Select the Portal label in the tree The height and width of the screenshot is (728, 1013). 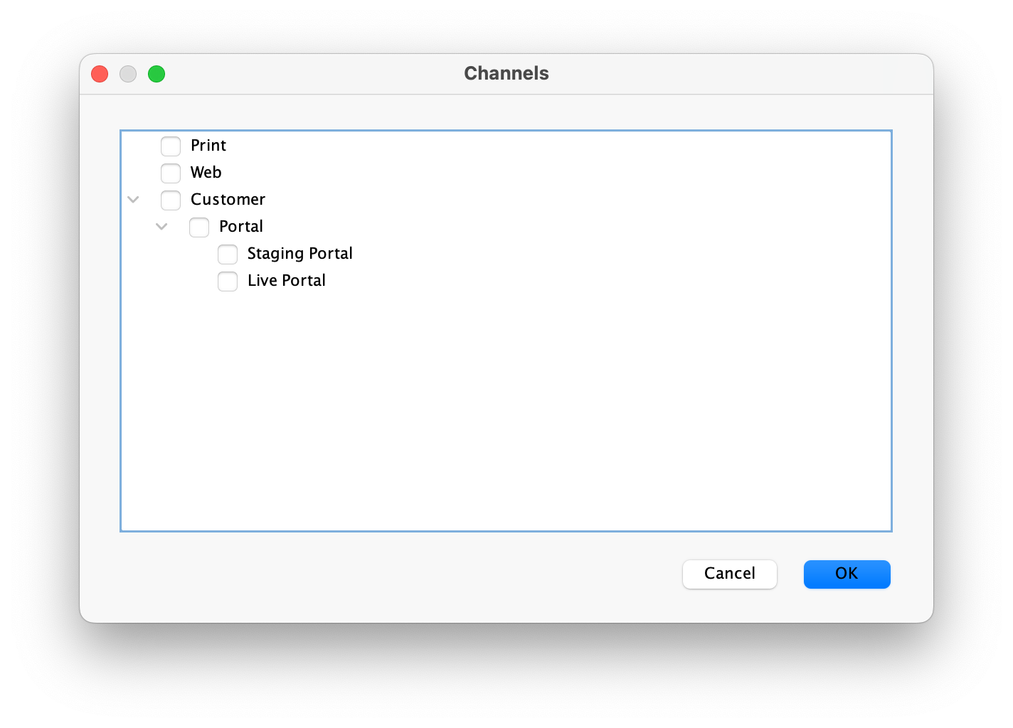point(240,226)
